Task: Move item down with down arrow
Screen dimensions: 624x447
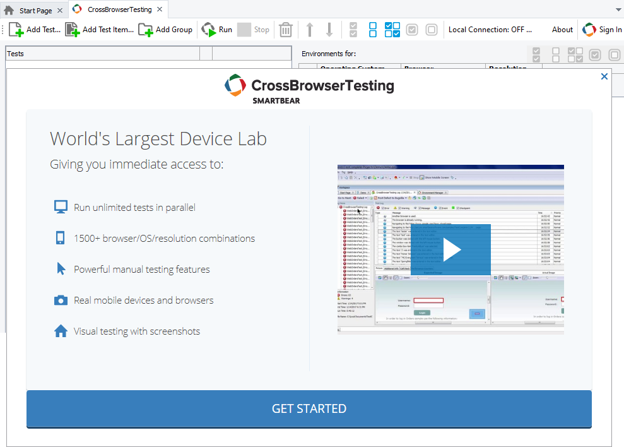Action: [x=329, y=30]
